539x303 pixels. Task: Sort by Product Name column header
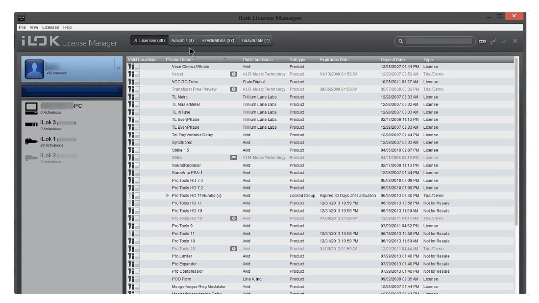(x=179, y=60)
